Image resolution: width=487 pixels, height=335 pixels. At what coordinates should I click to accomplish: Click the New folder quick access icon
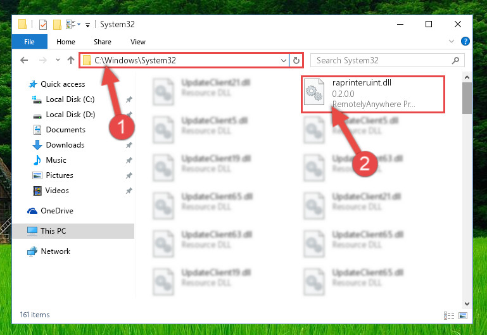[x=57, y=25]
